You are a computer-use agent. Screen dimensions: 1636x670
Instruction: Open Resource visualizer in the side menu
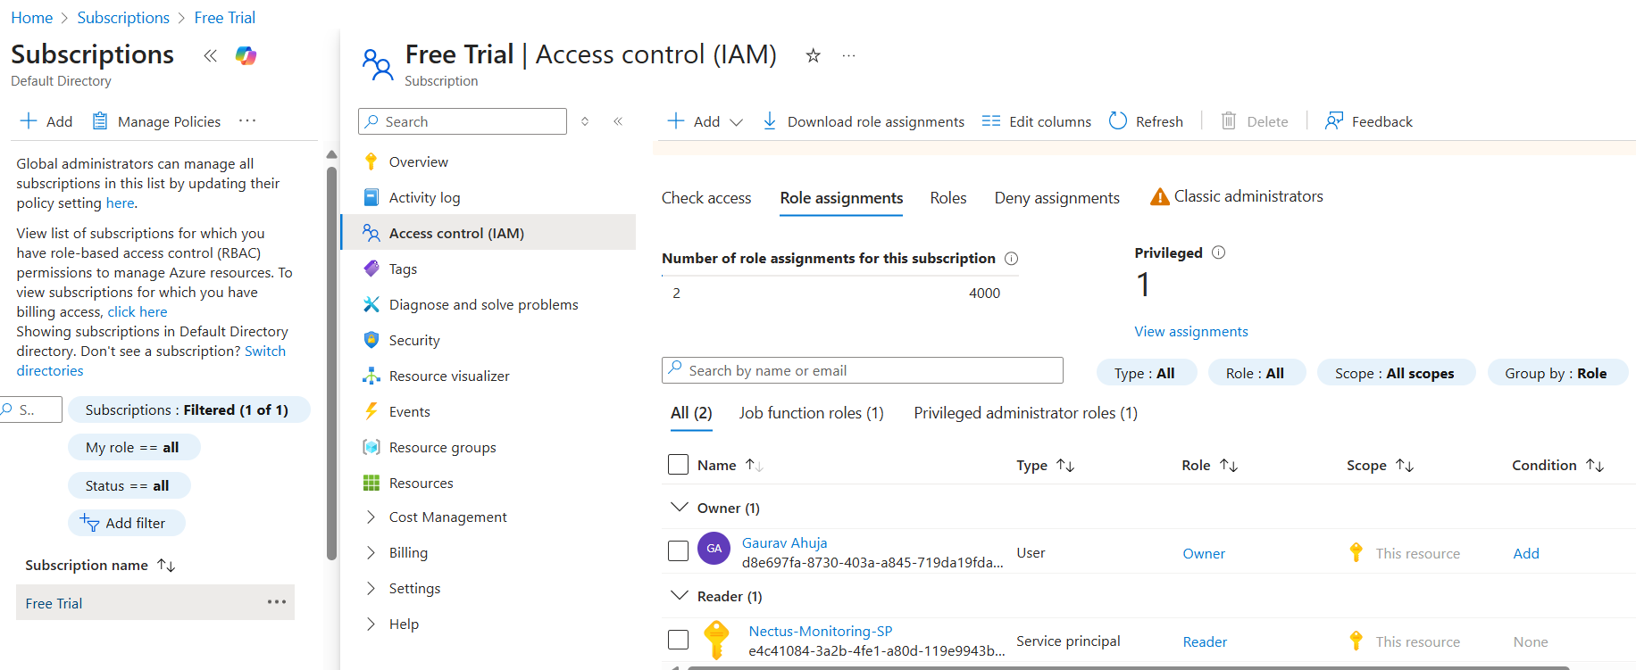(x=448, y=376)
